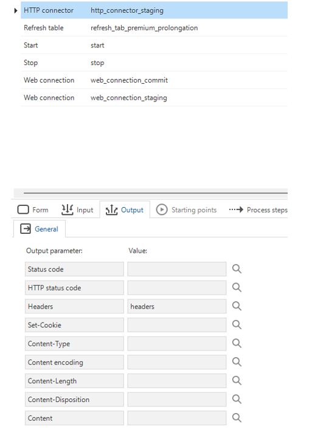
Task: Select the General sub-tab
Action: [x=40, y=229]
